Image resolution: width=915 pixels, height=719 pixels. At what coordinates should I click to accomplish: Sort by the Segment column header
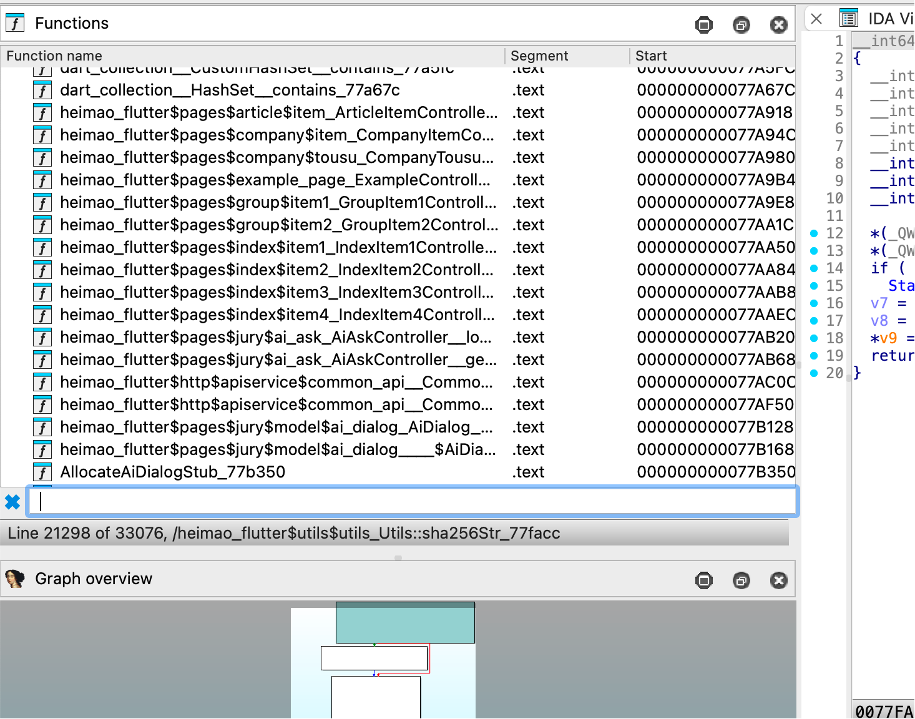tap(567, 56)
